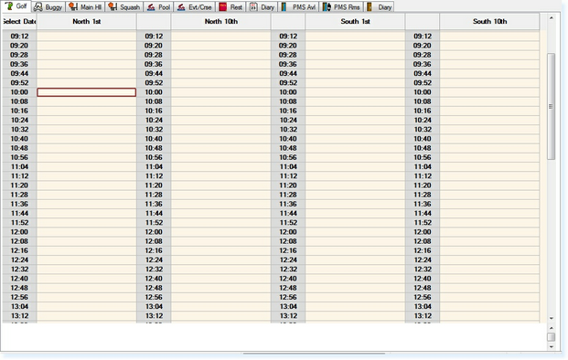Select the 09:52 slot under South 1st
The image size is (568, 360).
point(355,83)
